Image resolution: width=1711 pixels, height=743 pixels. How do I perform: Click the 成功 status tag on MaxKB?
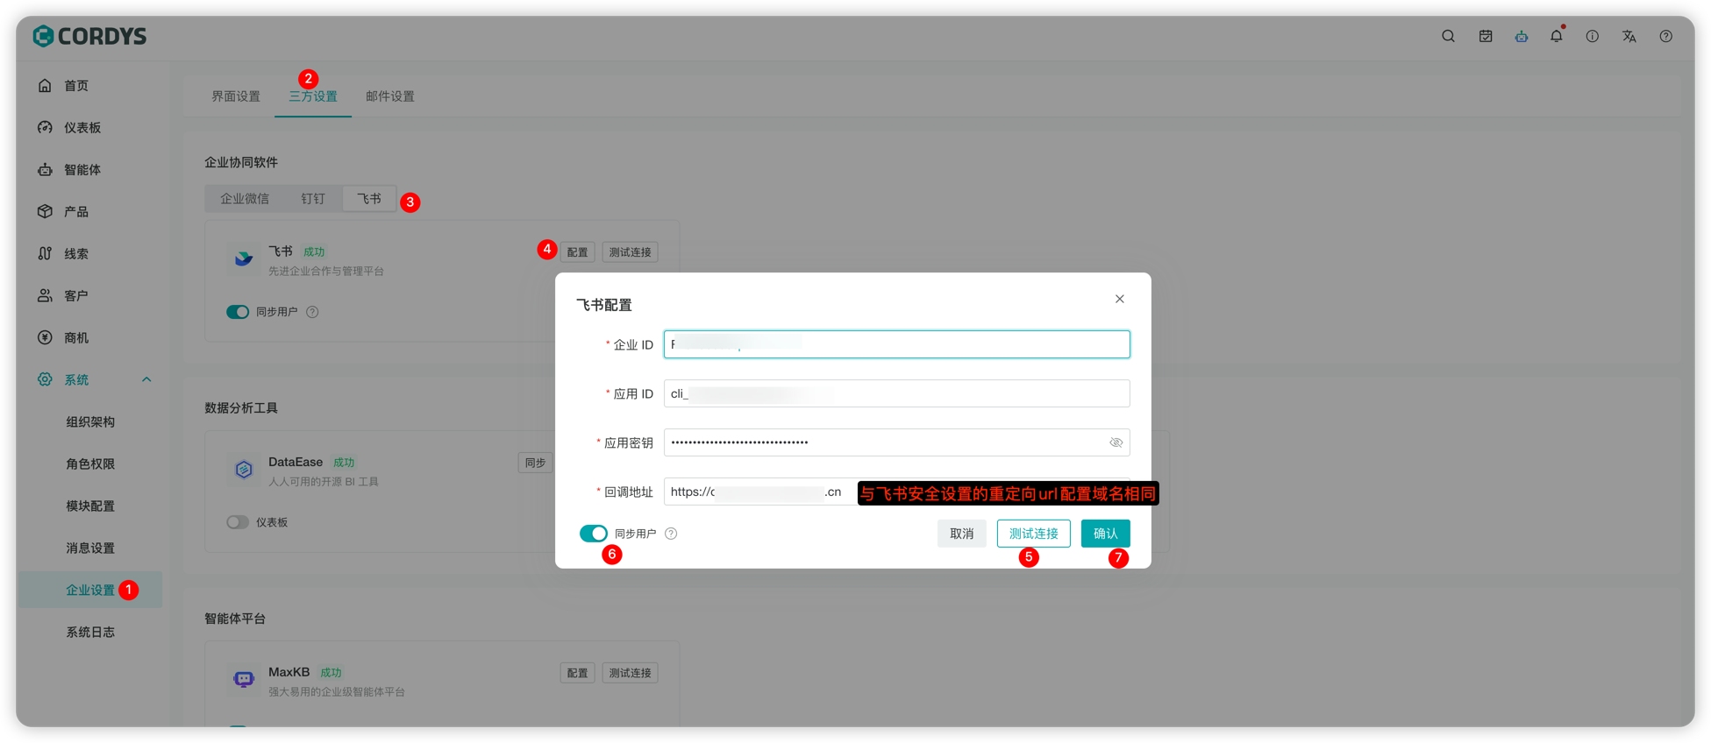coord(331,672)
